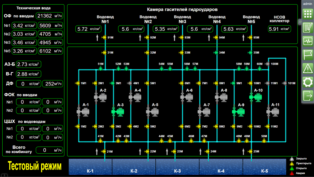Screen dimensions: 314x177
Task: Select pump A-3
Action: 117,112
